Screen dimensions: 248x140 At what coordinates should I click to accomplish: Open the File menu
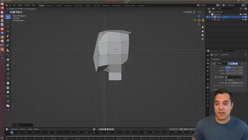tap(10, 5)
